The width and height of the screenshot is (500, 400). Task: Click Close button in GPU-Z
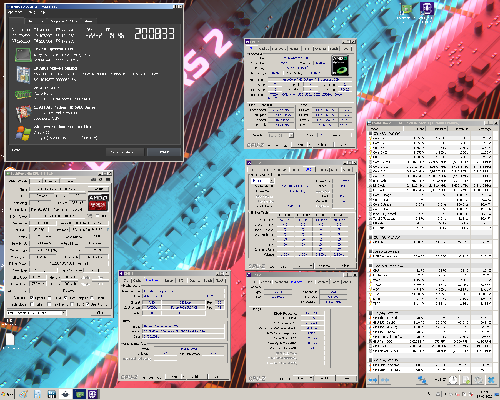(x=101, y=313)
